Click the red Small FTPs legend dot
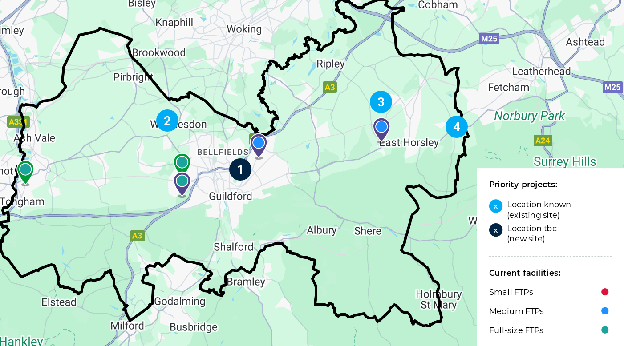Screen dimensions: 624x346 pos(605,292)
